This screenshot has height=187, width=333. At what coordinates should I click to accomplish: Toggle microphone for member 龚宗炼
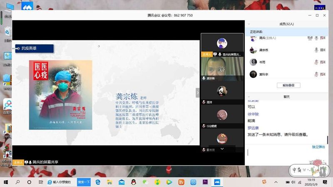coord(316,50)
